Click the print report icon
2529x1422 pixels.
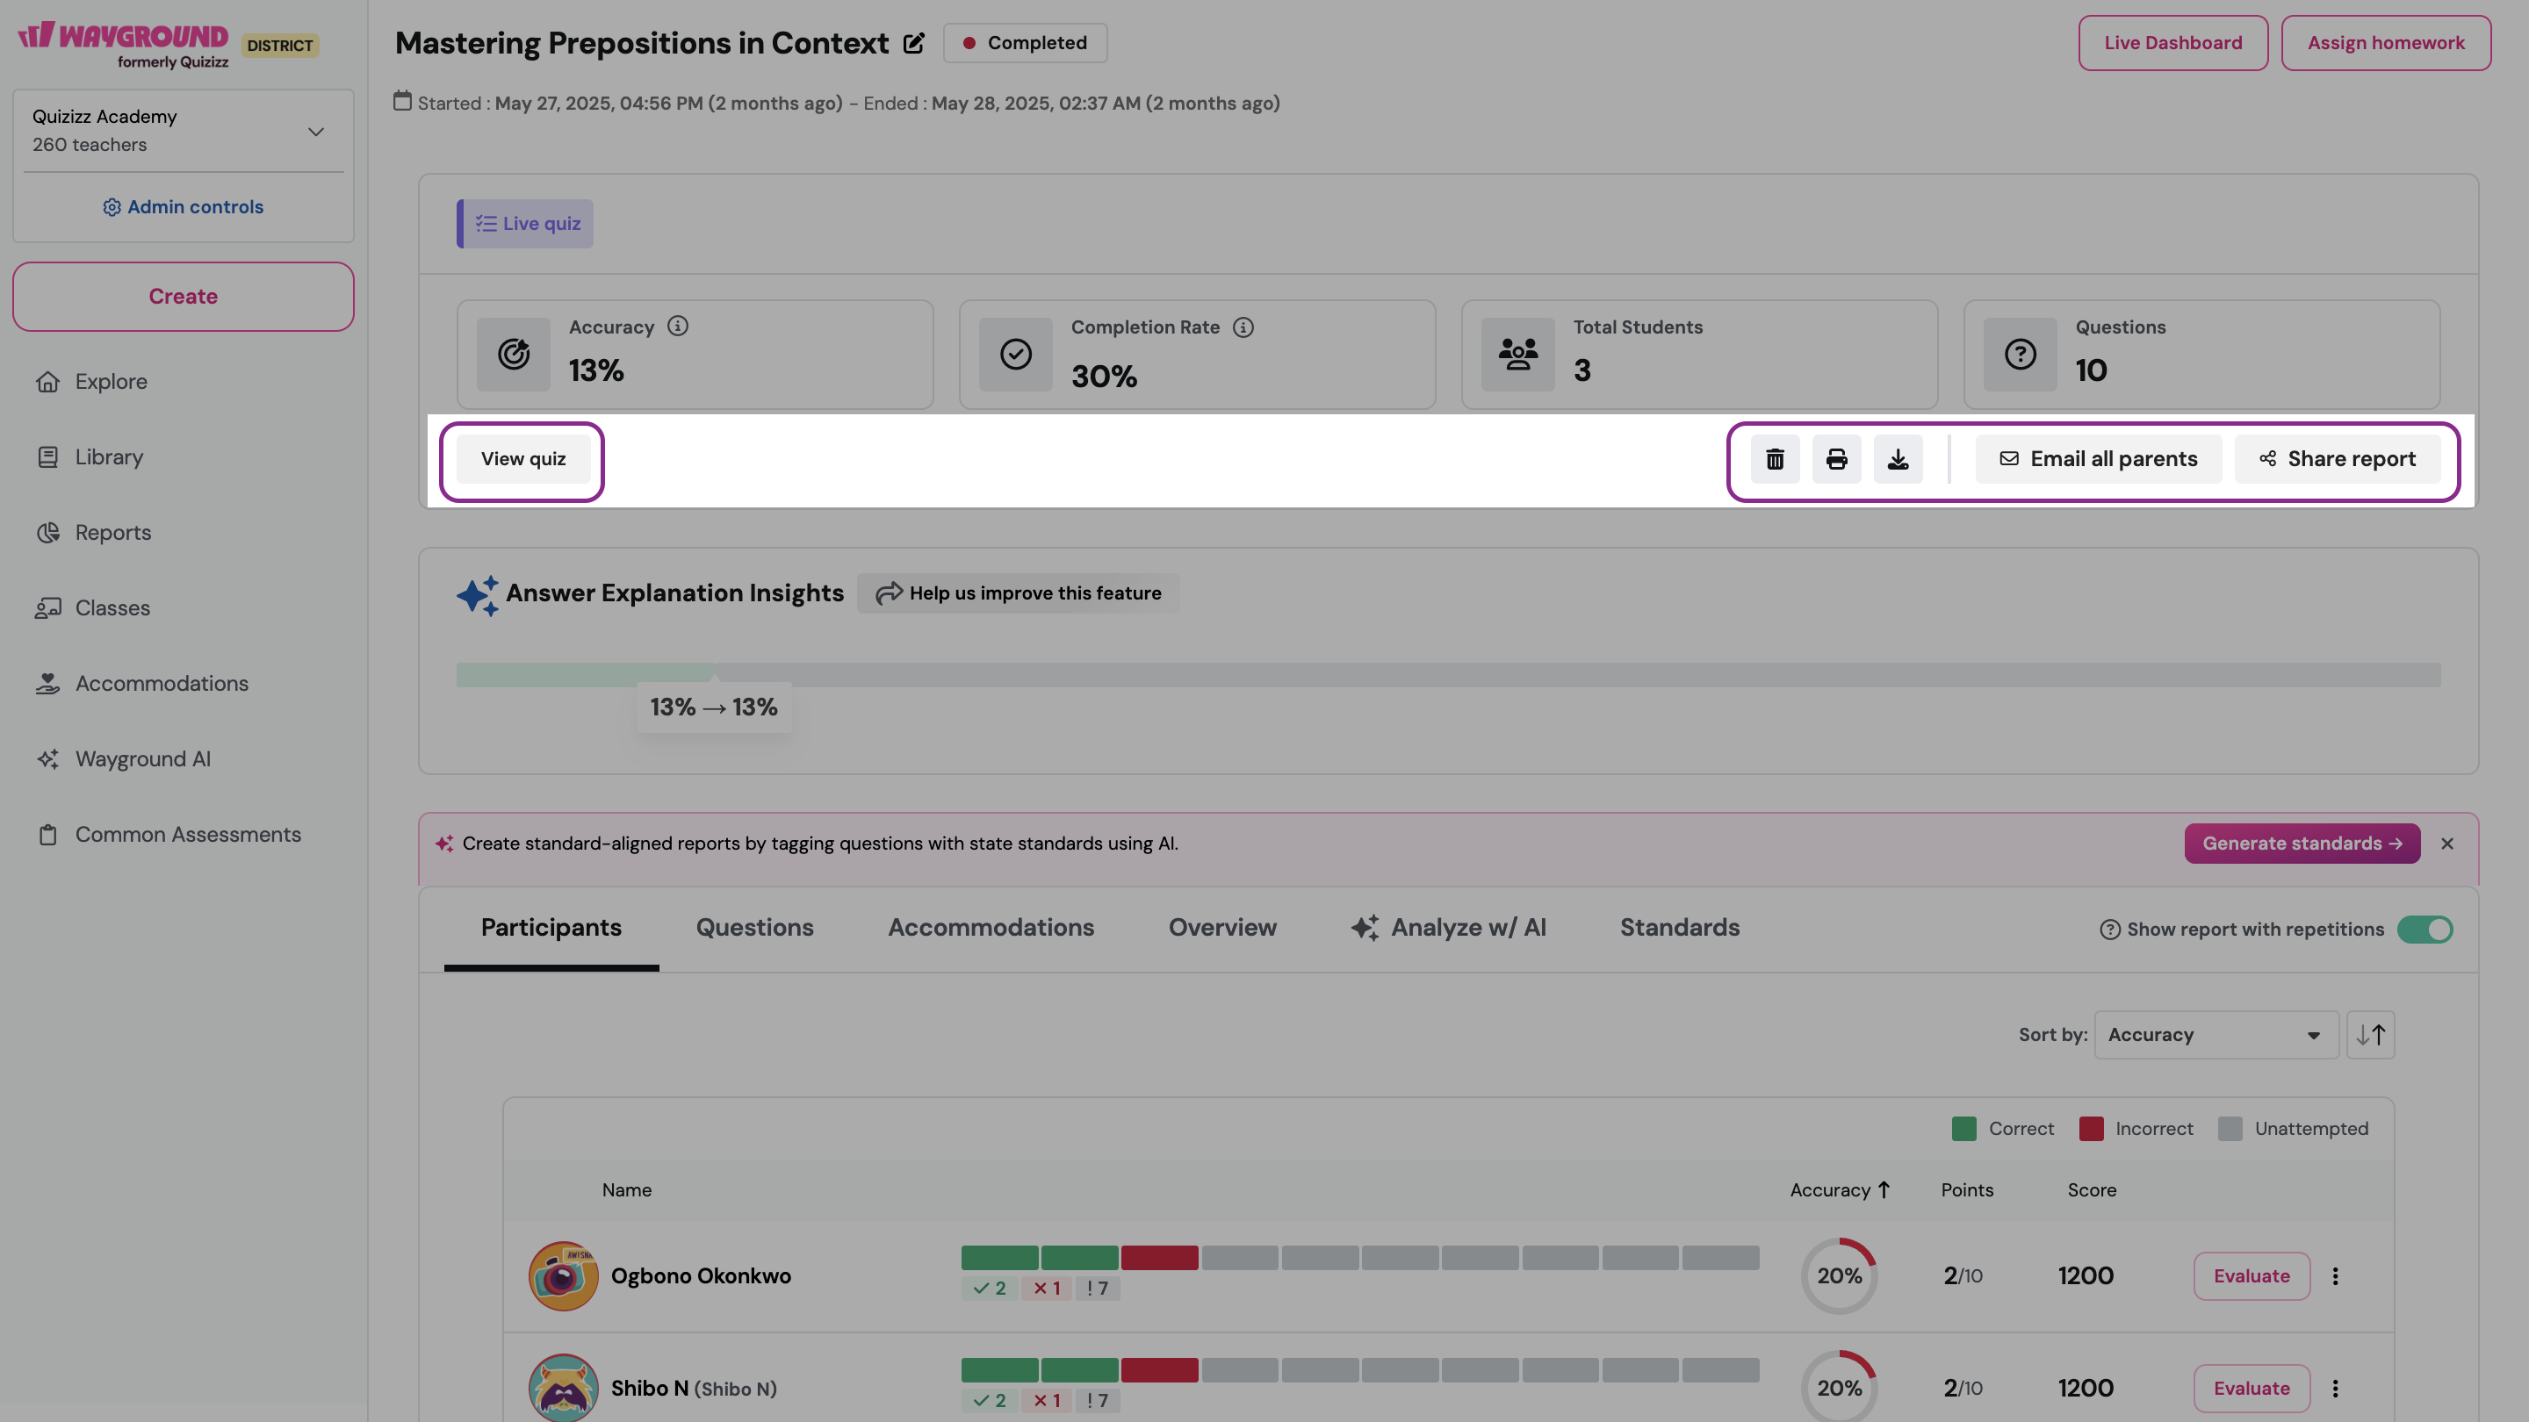pos(1836,459)
